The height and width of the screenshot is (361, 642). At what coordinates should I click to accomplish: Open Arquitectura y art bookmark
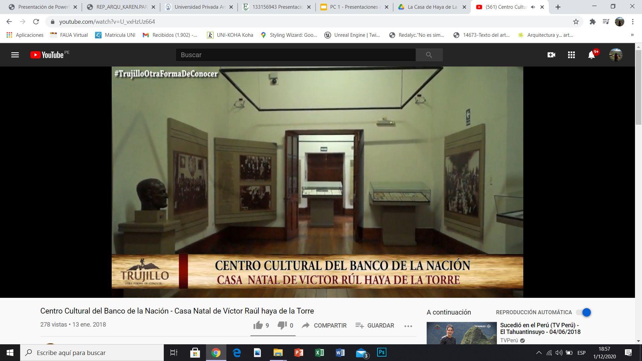coord(545,35)
